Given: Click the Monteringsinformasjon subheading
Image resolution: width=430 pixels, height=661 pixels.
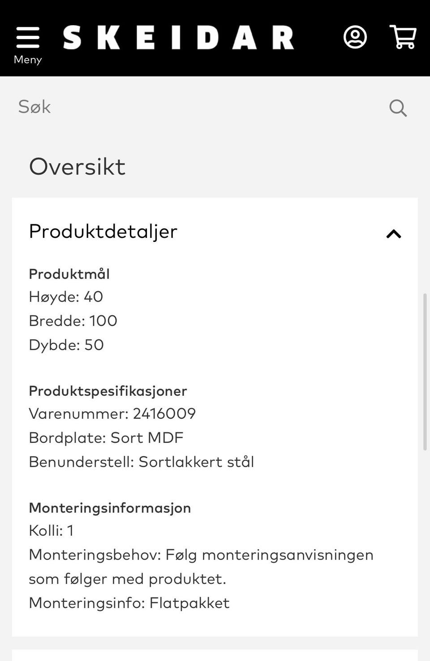Looking at the screenshot, I should 110,508.
